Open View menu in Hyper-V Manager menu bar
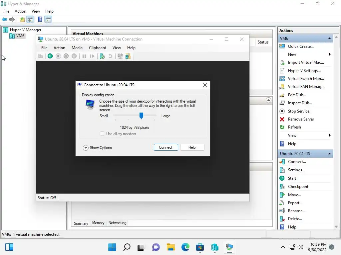 36,11
